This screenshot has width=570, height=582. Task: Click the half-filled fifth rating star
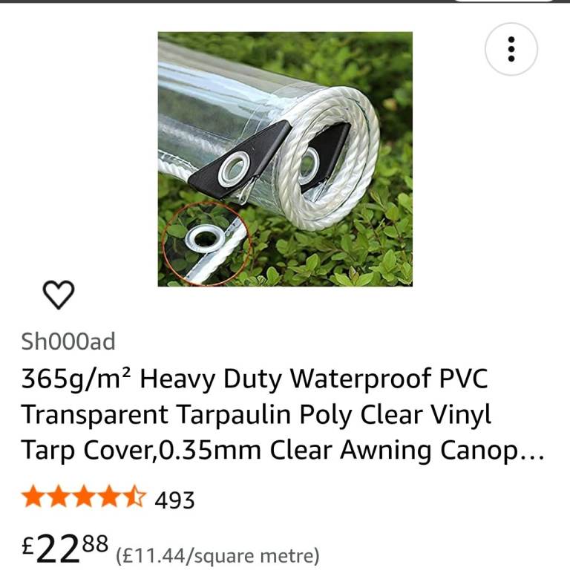point(134,496)
